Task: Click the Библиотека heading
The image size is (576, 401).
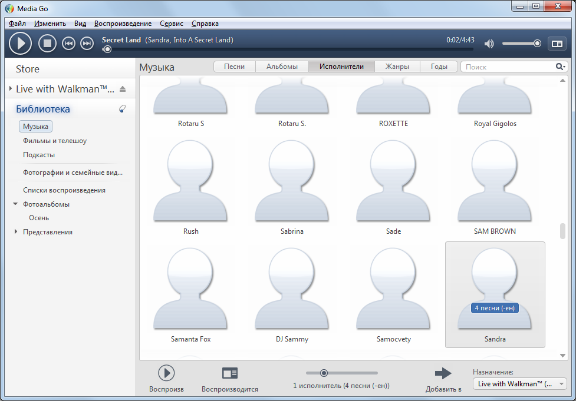Action: [x=43, y=109]
